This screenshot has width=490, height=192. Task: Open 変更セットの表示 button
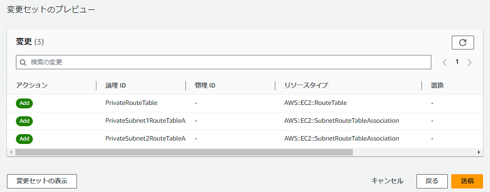coord(42,181)
